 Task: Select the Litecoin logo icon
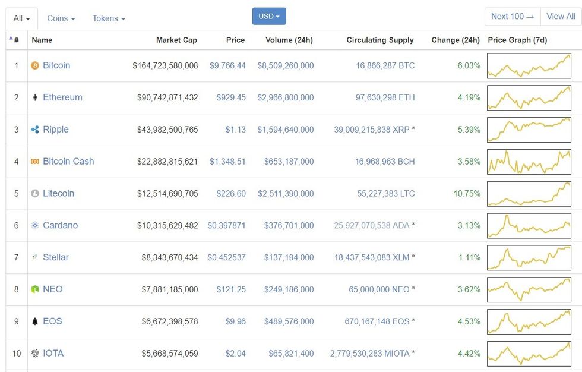coord(36,193)
